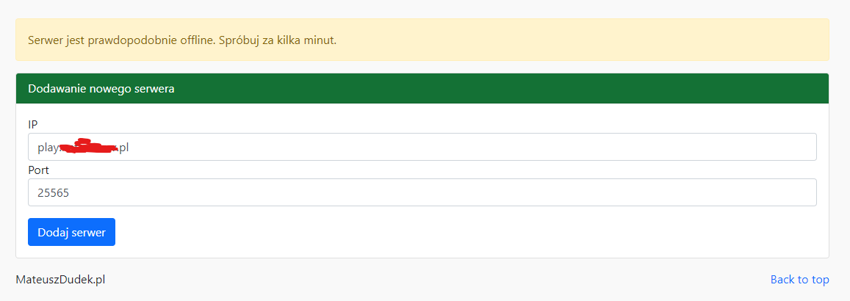
Task: Click empty card area beside Dodaj serwer
Action: pos(441,232)
